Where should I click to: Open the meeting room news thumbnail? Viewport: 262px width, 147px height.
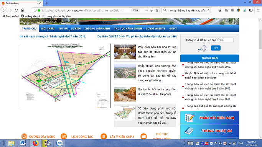(125, 52)
